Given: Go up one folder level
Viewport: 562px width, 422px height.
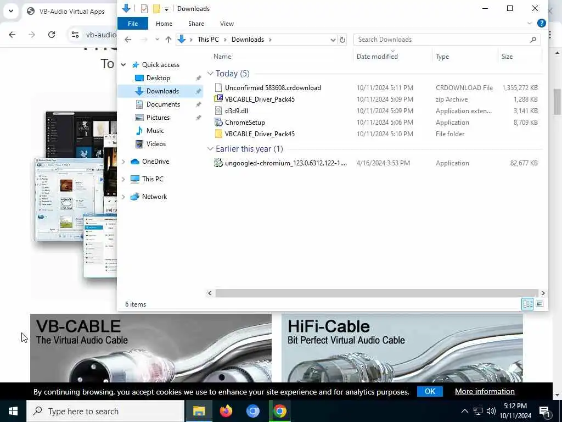Looking at the screenshot, I should (168, 40).
